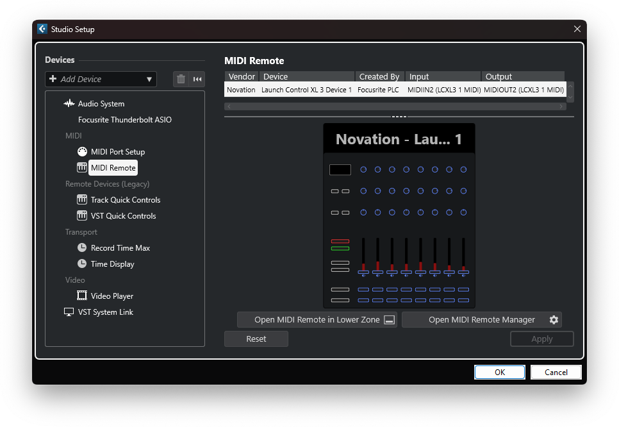Click first knob in top knob row
619x427 pixels.
[363, 169]
